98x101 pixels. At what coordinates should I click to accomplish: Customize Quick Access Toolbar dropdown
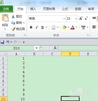tap(24, 42)
